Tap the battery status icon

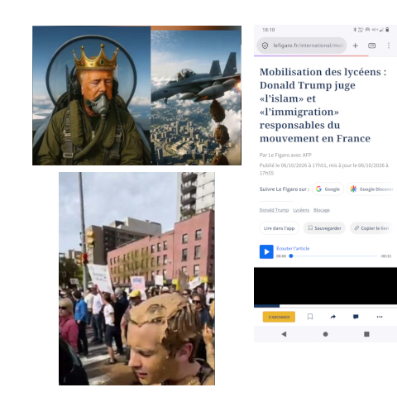tap(387, 30)
